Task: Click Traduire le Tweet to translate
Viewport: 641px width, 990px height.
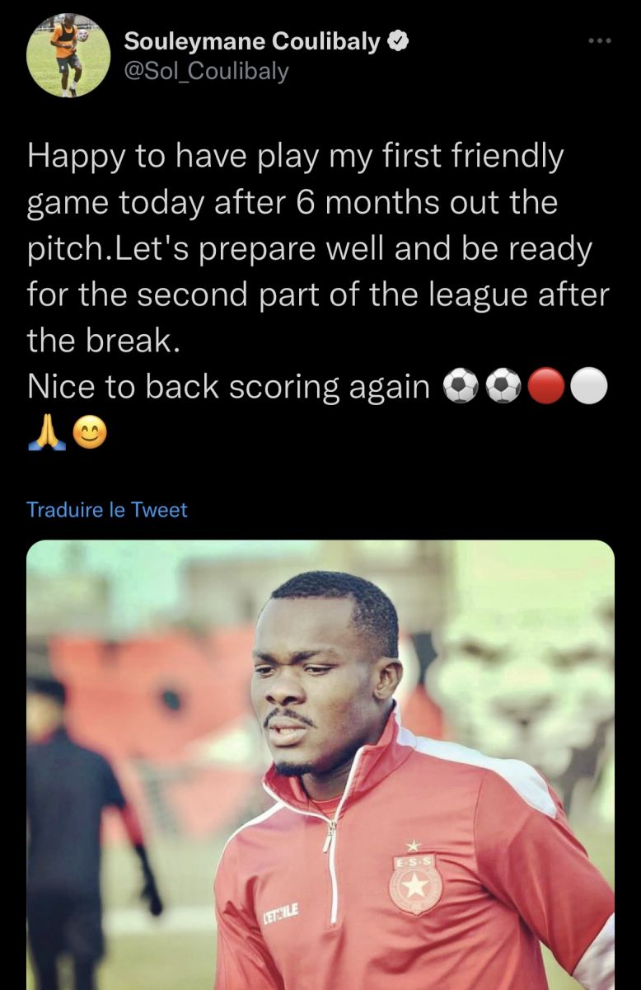Action: tap(107, 510)
